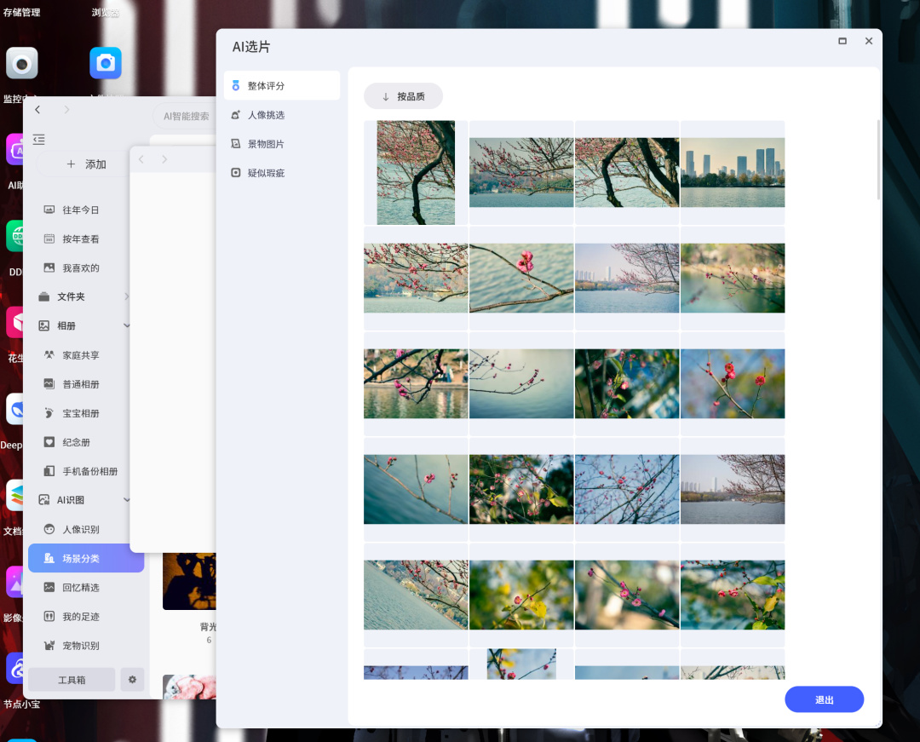Screen dimensions: 920x742
Task: Click the 文件夹 briefcase icon
Action: tap(44, 296)
